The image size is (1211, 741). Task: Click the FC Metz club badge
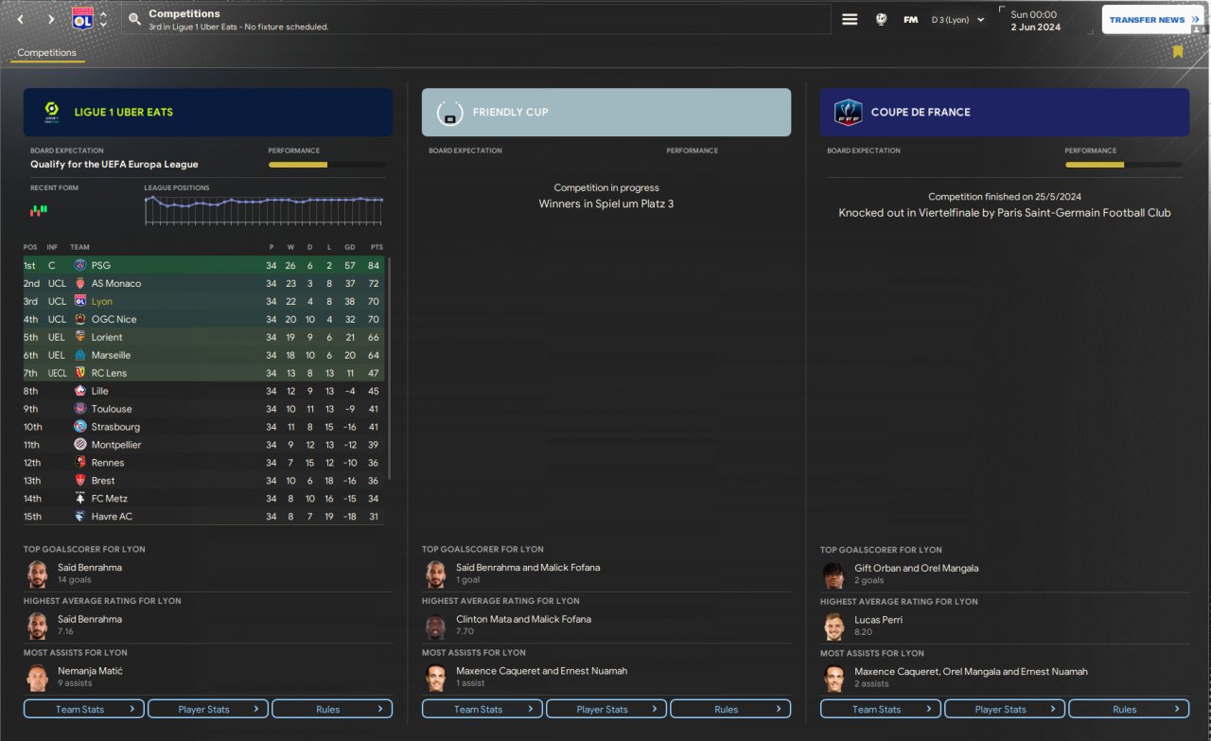80,499
